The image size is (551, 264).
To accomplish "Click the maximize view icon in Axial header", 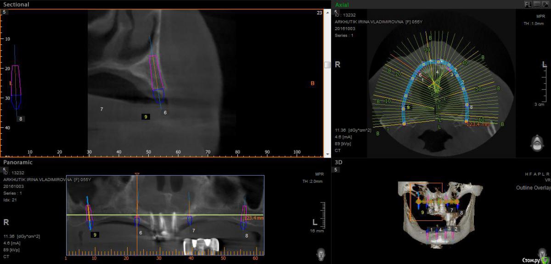I will 545,4.
